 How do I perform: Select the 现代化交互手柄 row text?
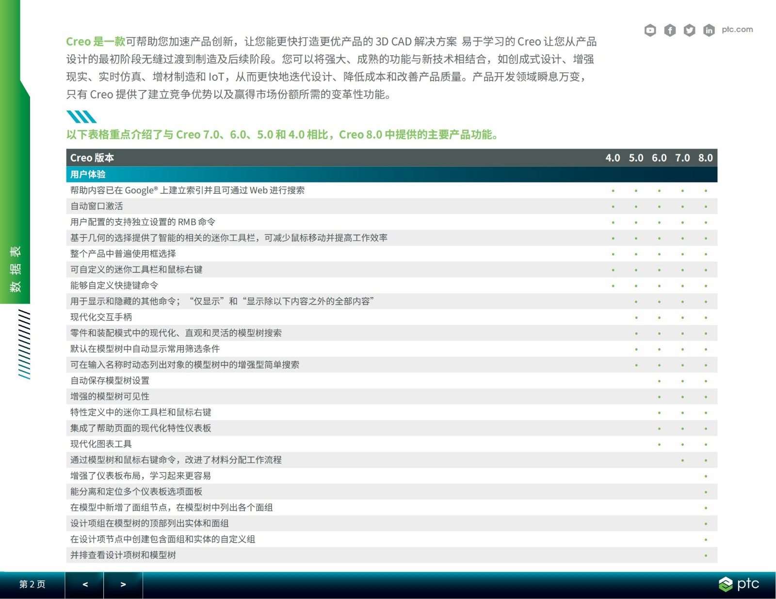pos(101,317)
